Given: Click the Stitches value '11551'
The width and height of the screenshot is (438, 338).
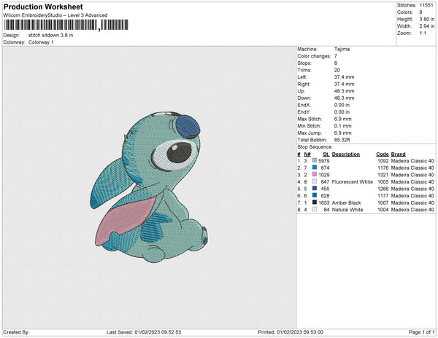Looking at the screenshot, I should click(426, 5).
